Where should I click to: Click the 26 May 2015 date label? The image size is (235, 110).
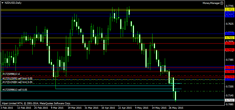pos(176,108)
